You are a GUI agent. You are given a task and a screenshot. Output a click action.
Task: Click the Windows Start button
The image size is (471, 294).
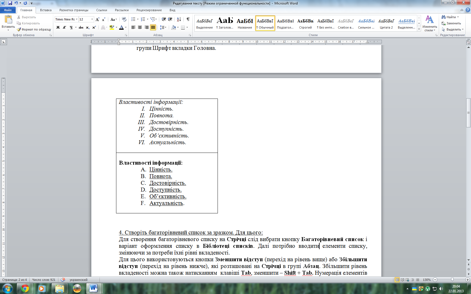7,288
